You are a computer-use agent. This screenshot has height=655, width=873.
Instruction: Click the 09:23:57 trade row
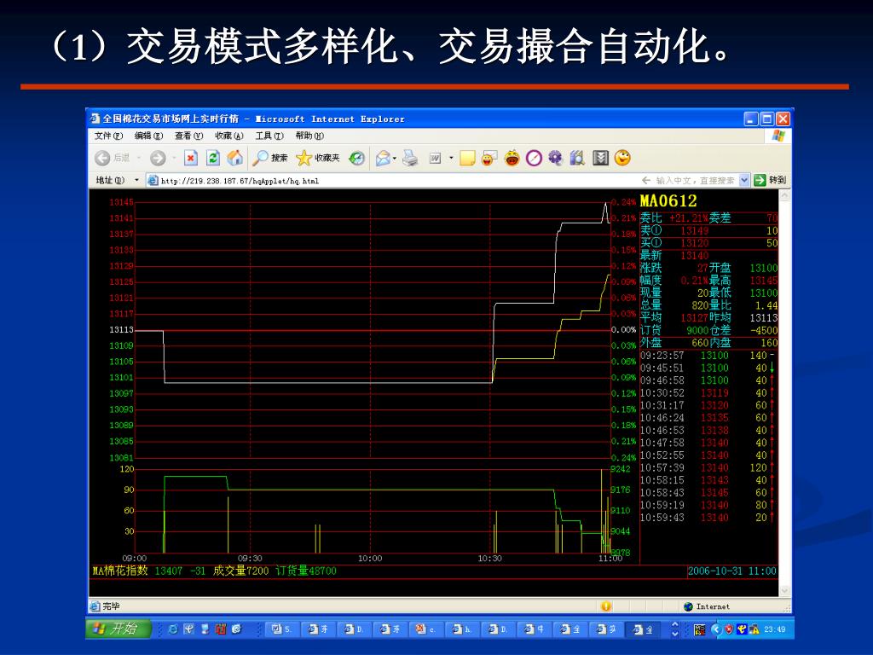708,356
